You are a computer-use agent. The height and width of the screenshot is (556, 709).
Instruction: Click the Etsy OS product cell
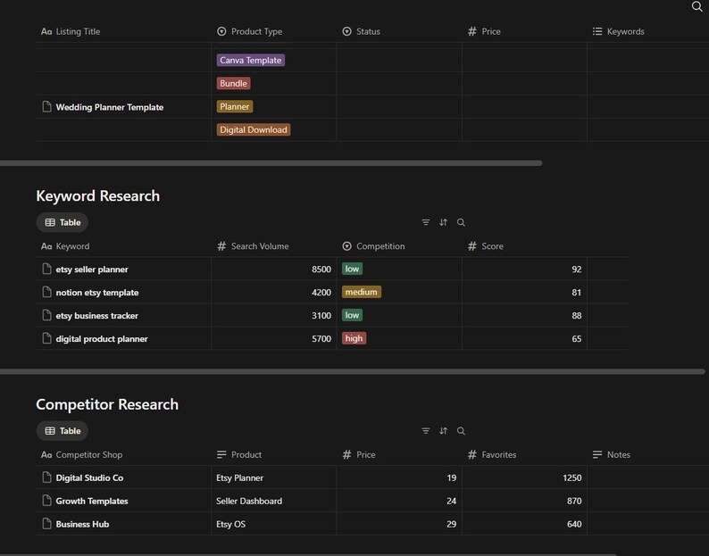pos(273,524)
